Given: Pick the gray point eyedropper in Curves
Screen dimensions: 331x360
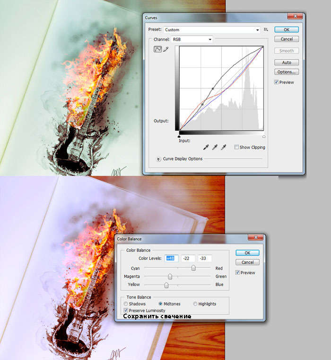Looking at the screenshot, I should [215, 147].
